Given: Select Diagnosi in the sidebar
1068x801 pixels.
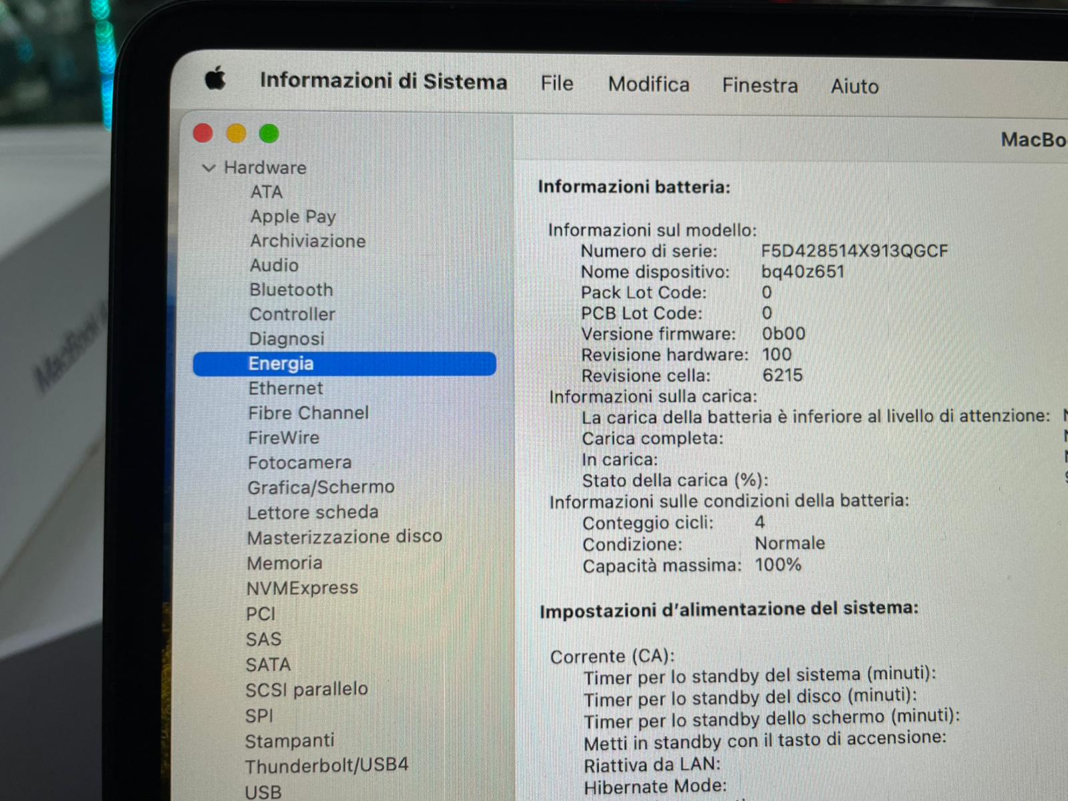Looking at the screenshot, I should tap(286, 339).
